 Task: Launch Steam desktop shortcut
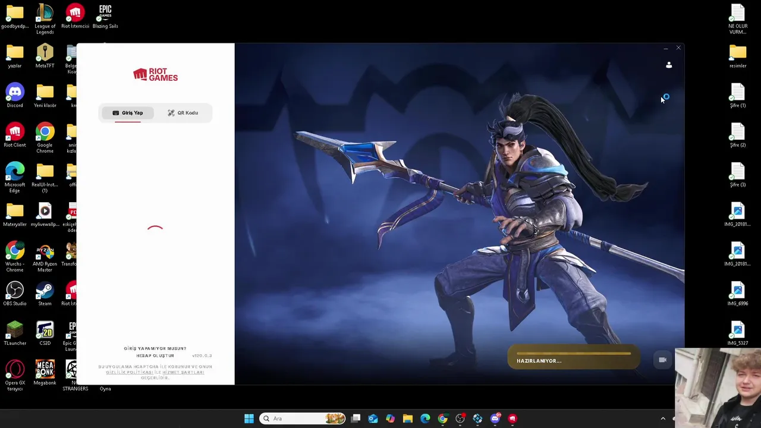point(45,294)
